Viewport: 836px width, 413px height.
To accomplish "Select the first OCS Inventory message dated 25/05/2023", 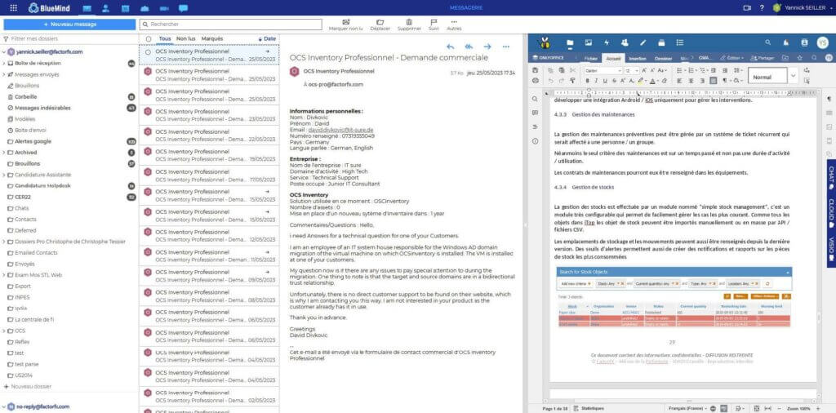I will pyautogui.click(x=209, y=55).
